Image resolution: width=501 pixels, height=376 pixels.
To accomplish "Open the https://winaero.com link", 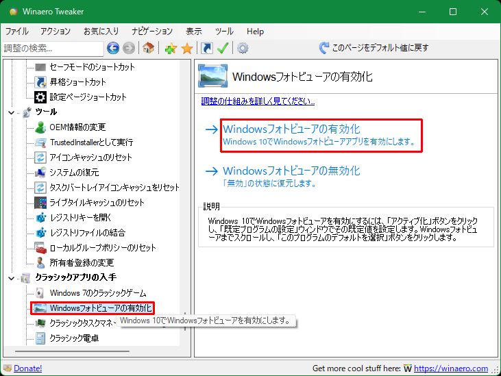I will point(451,368).
